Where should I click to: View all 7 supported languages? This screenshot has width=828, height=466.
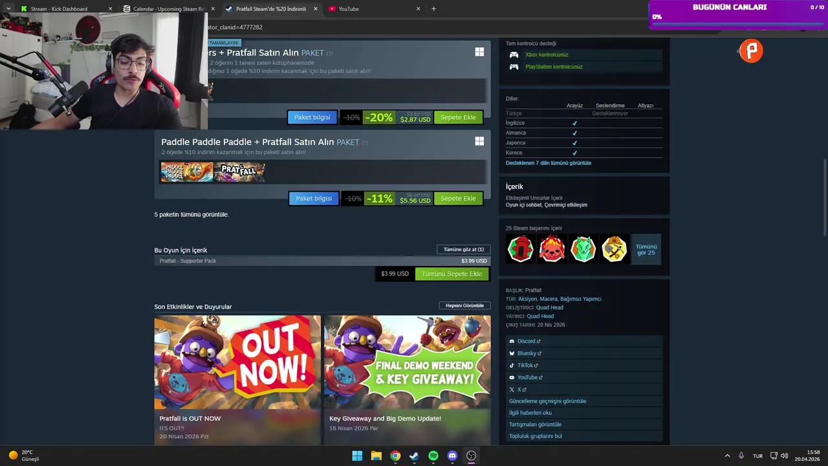(549, 163)
